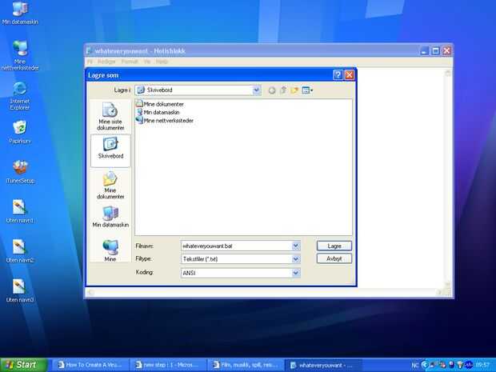Go up one folder level icon

pos(283,90)
